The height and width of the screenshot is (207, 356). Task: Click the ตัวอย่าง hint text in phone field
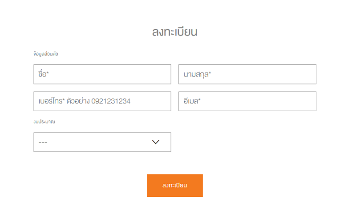(78, 101)
